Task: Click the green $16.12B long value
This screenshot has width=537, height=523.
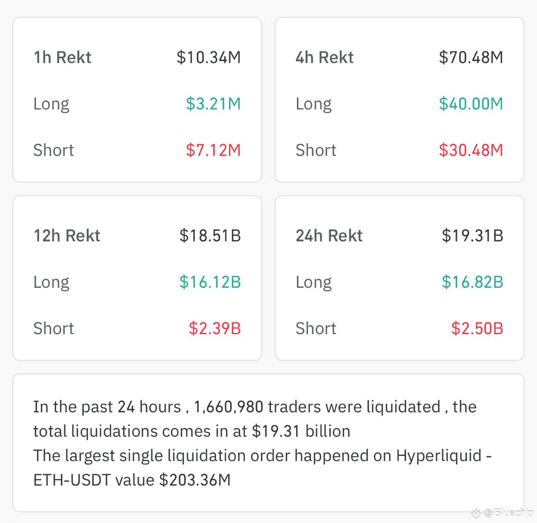Action: [210, 282]
